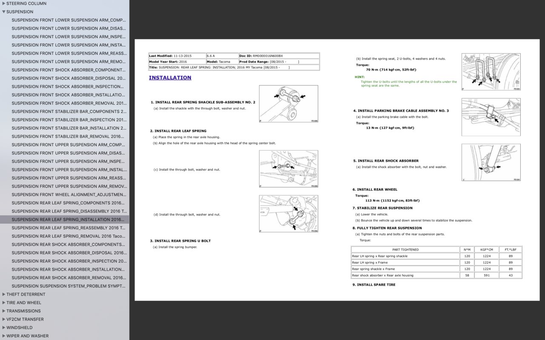Expand the STEERING COLUMN section
The height and width of the screenshot is (340, 545).
coord(4,3)
